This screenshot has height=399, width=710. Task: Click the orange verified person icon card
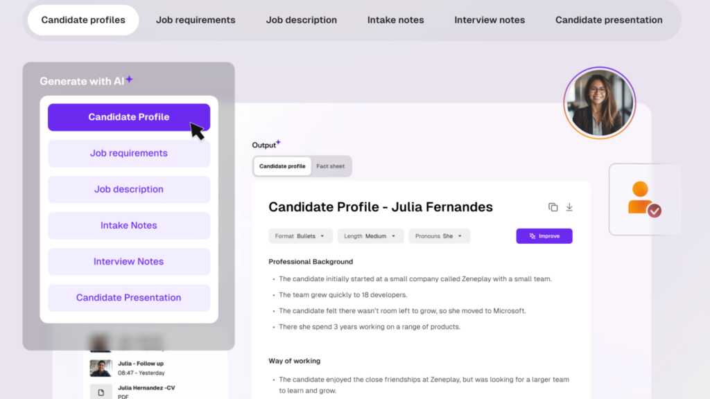(x=645, y=199)
